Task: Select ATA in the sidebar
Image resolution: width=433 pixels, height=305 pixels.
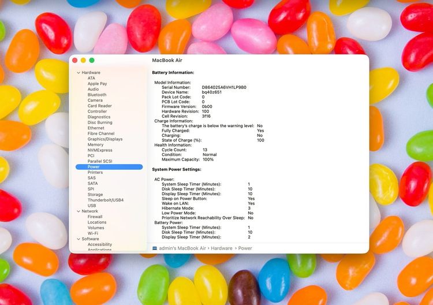Action: click(x=91, y=78)
